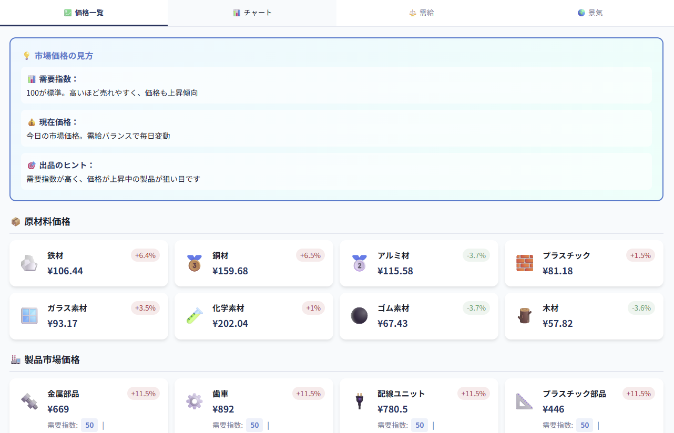Click the brick icon on プラスチック card
The width and height of the screenshot is (674, 433).
[x=525, y=263]
